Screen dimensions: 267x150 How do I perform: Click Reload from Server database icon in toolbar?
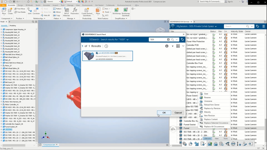click(x=221, y=144)
